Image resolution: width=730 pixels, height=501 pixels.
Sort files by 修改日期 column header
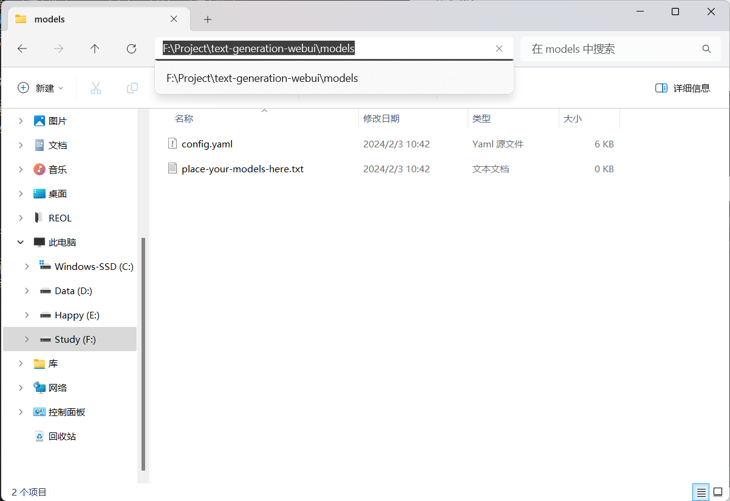[x=381, y=119]
